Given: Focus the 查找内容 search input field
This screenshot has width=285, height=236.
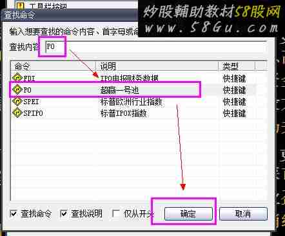Looking at the screenshot, I should 156,46.
